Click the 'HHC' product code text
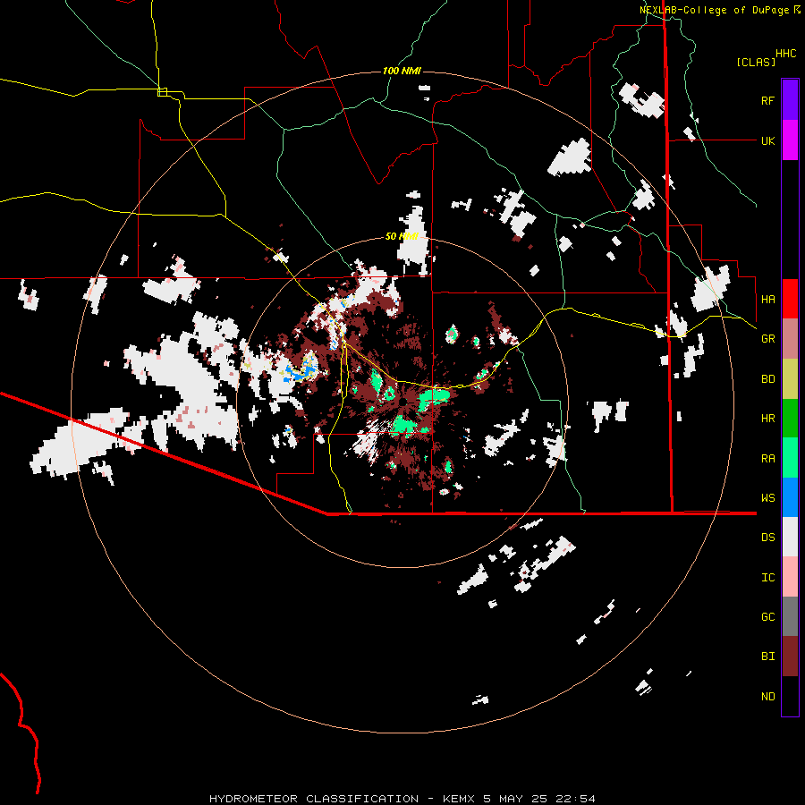Image resolution: width=805 pixels, height=805 pixels. point(785,54)
